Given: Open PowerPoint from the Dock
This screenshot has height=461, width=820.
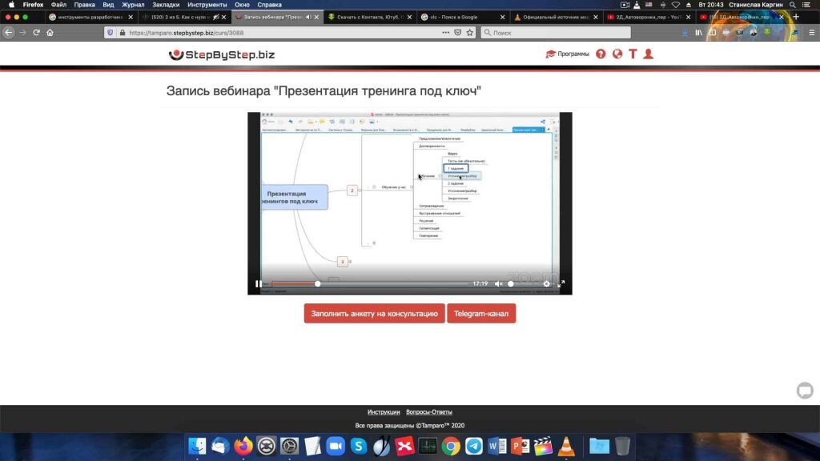Looking at the screenshot, I should (520, 446).
